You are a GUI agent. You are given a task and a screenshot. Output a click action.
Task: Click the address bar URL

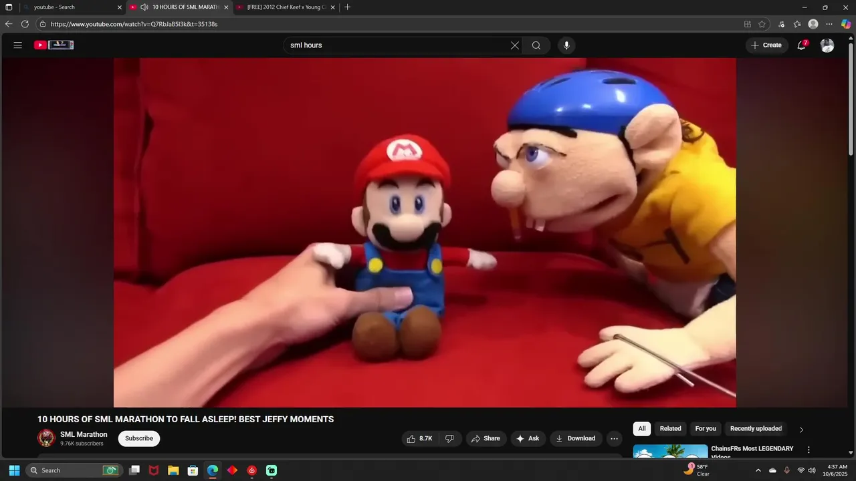[134, 24]
